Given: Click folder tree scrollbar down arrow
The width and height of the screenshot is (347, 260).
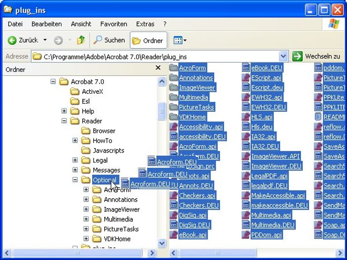Looking at the screenshot, I should click(162, 243).
